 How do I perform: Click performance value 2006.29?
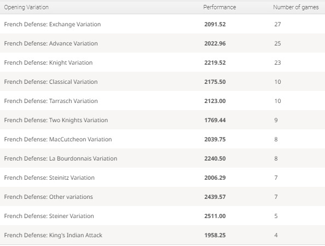pos(215,178)
